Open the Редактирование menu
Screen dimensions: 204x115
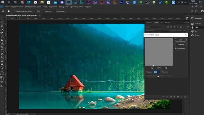(17, 7)
